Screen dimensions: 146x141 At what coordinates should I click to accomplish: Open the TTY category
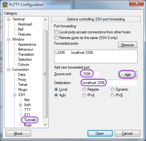click(x=27, y=110)
